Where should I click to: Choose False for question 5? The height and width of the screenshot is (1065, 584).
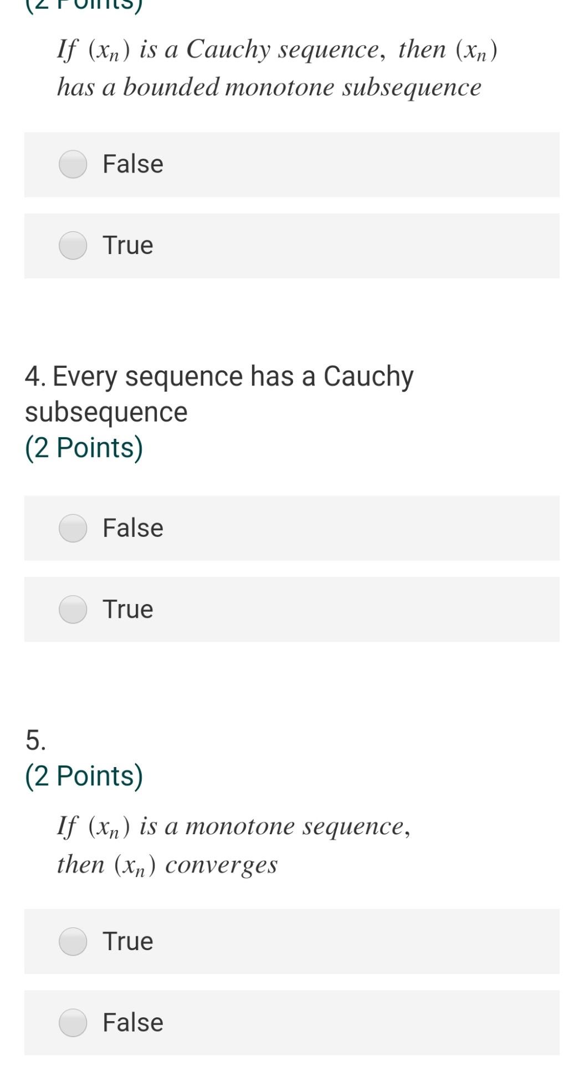tap(73, 1022)
